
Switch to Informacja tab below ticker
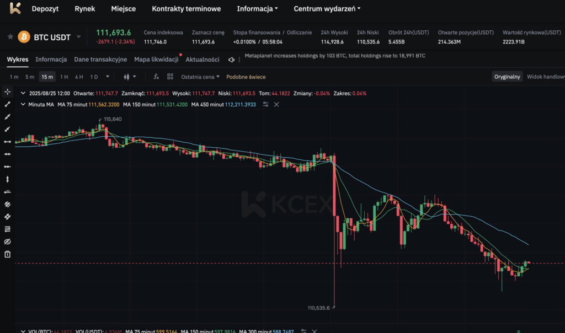point(51,60)
